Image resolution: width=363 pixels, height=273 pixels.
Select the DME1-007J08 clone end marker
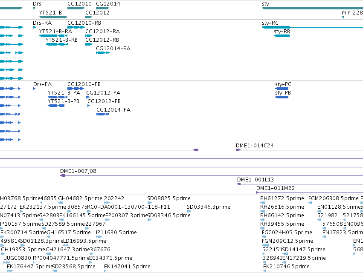click(63, 175)
